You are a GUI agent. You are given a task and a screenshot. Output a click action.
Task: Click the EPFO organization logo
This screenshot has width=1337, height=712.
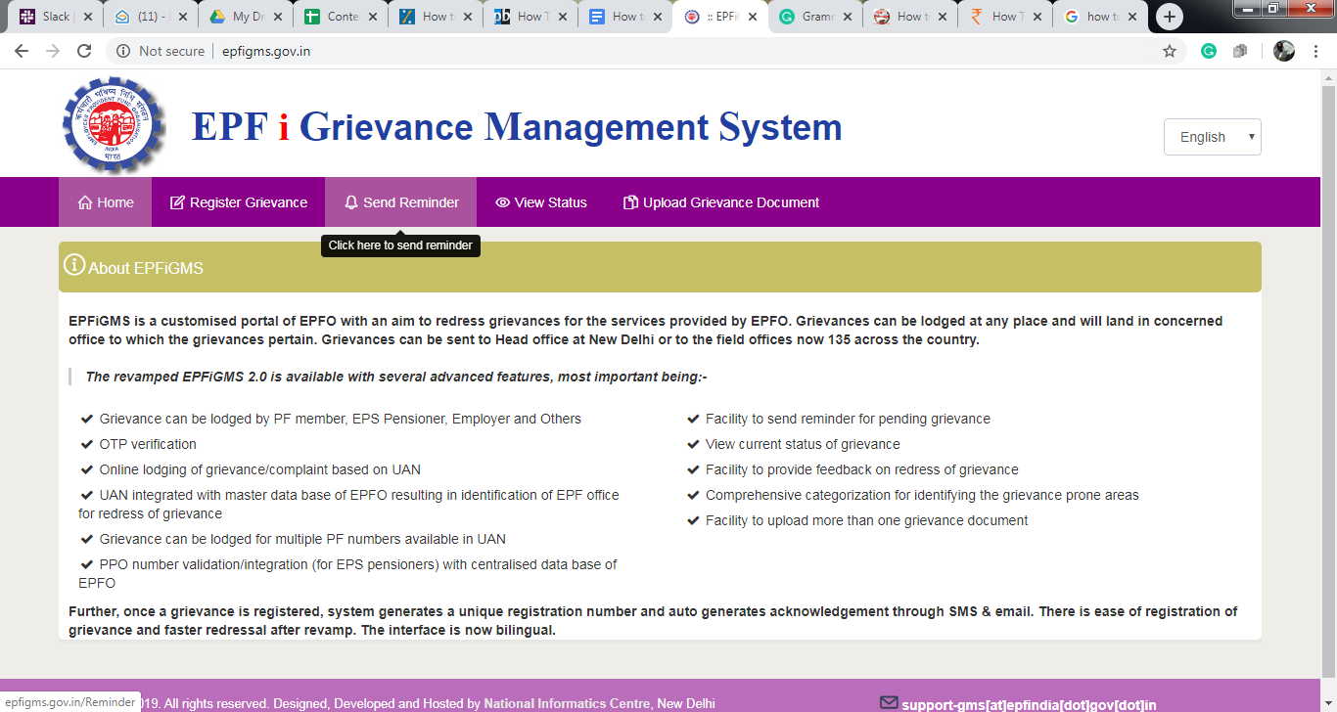pyautogui.click(x=115, y=125)
